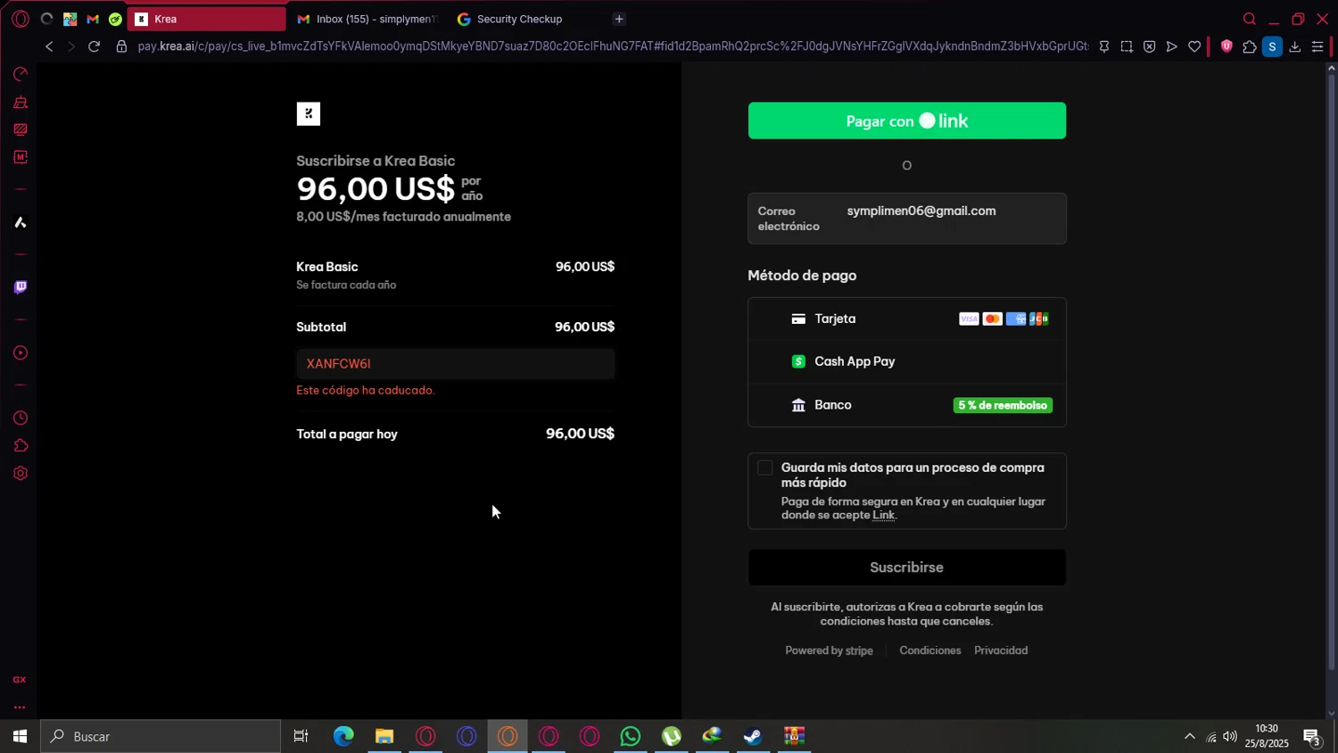Switch to the Security Checkup tab
The image size is (1338, 753).
(526, 19)
